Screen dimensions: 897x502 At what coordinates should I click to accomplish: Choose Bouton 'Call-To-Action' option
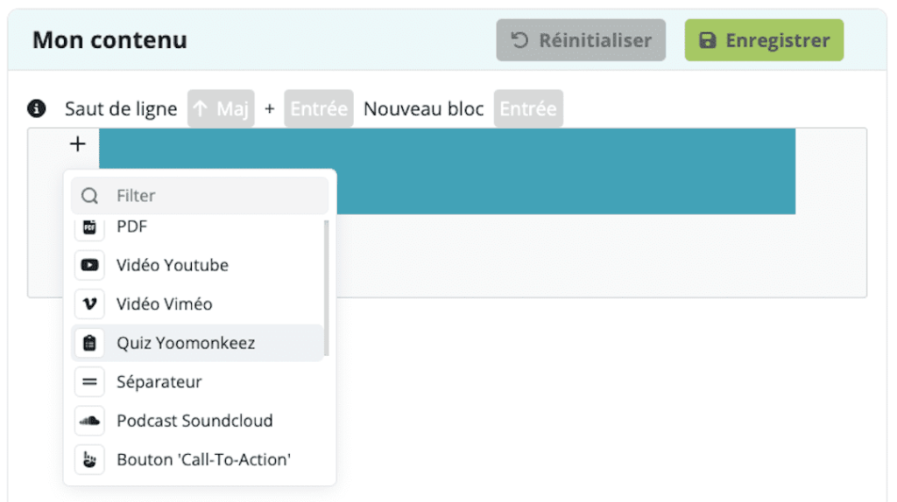click(197, 459)
